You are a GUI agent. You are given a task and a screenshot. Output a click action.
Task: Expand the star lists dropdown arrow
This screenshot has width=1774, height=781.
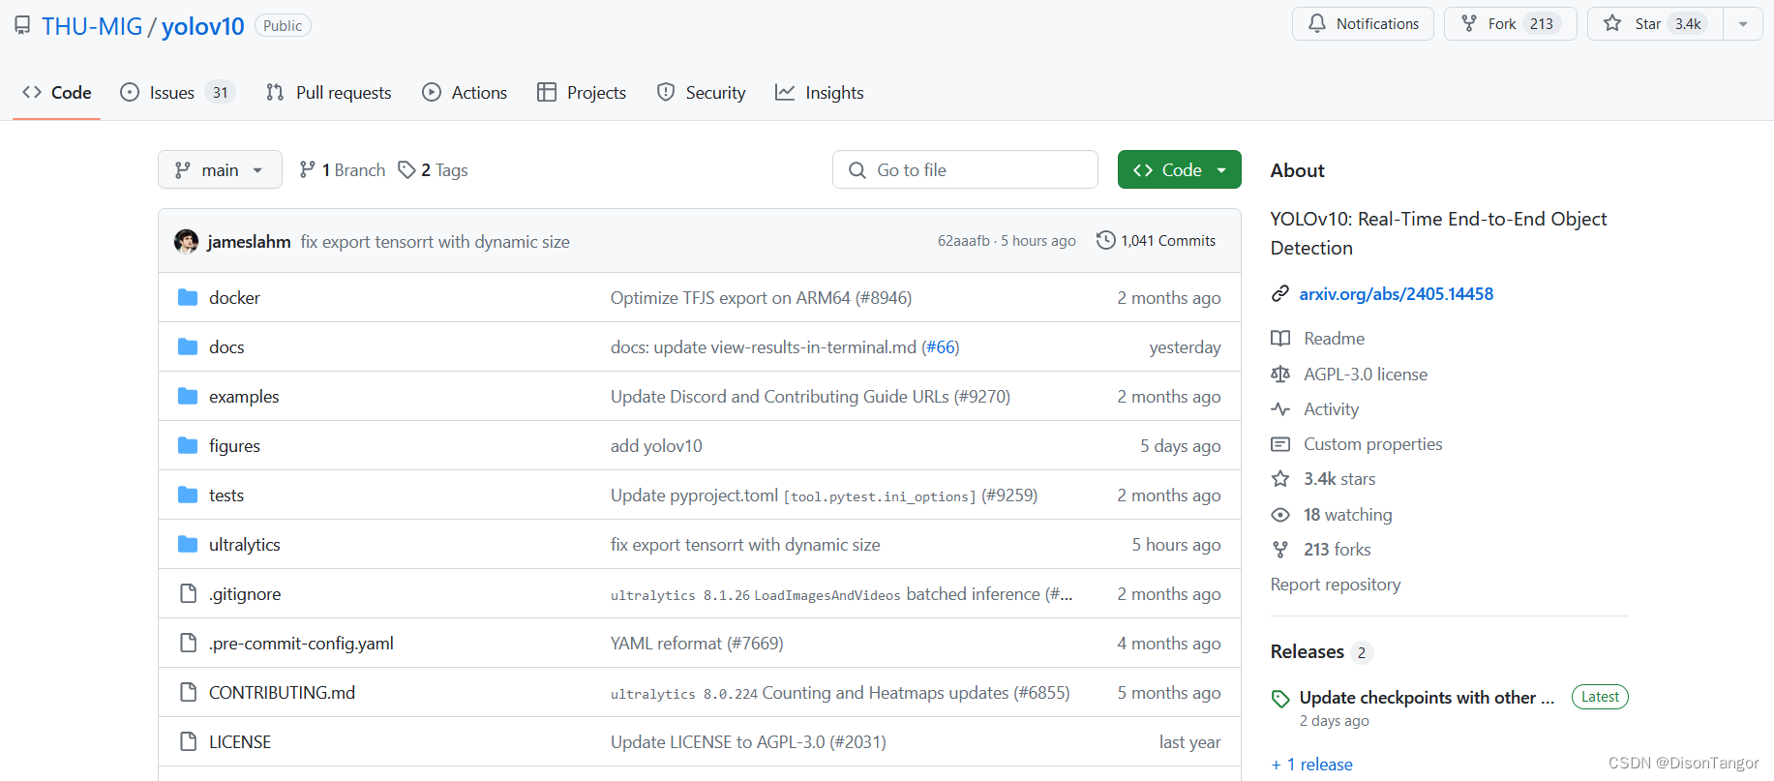1743,23
